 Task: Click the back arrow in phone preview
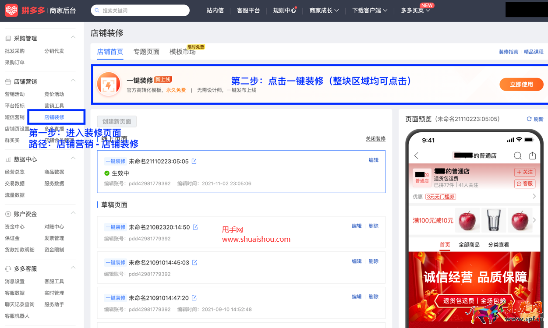click(x=416, y=156)
